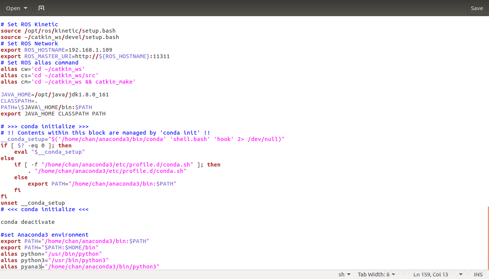The height and width of the screenshot is (279, 489).
Task: Click the __conda_setup= assignment line
Action: [142, 139]
